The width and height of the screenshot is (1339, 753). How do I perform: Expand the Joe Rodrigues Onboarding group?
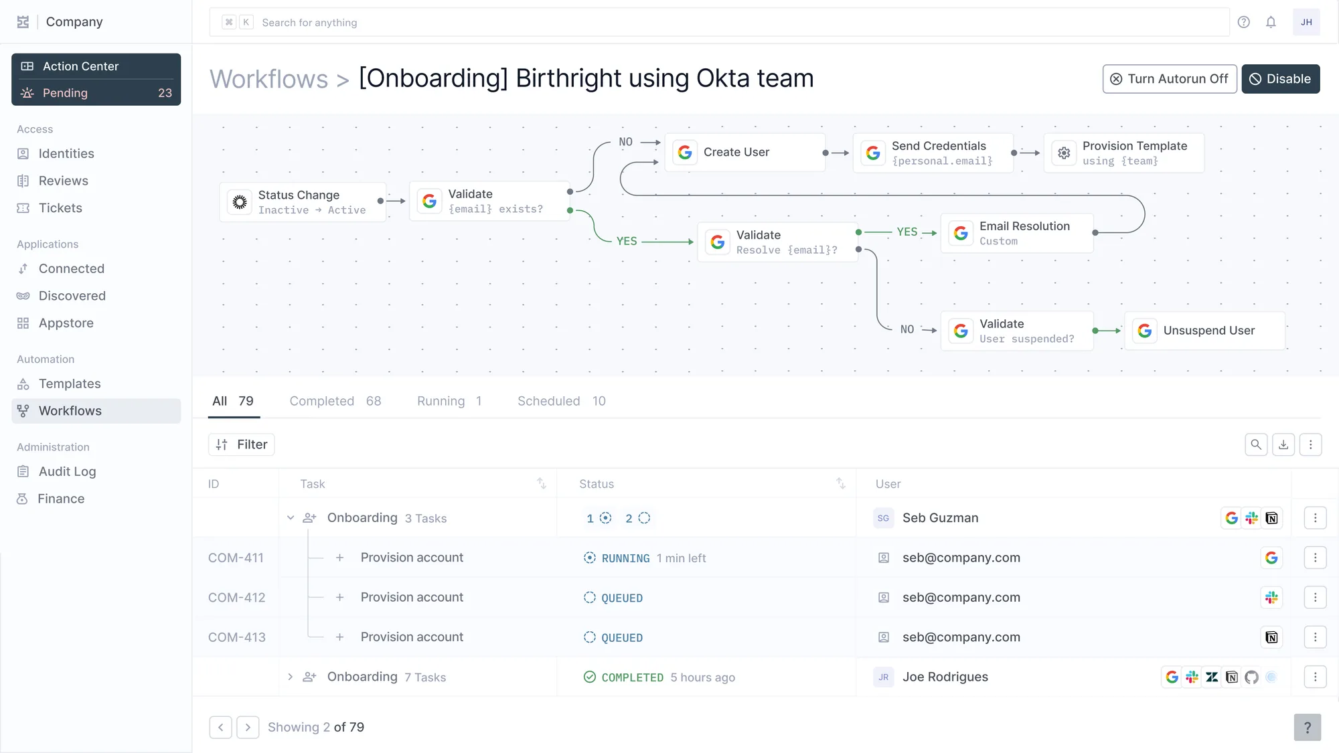[x=291, y=677]
